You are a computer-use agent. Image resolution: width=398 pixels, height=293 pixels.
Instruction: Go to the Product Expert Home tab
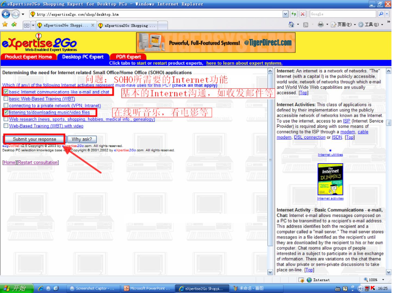[x=28, y=57]
